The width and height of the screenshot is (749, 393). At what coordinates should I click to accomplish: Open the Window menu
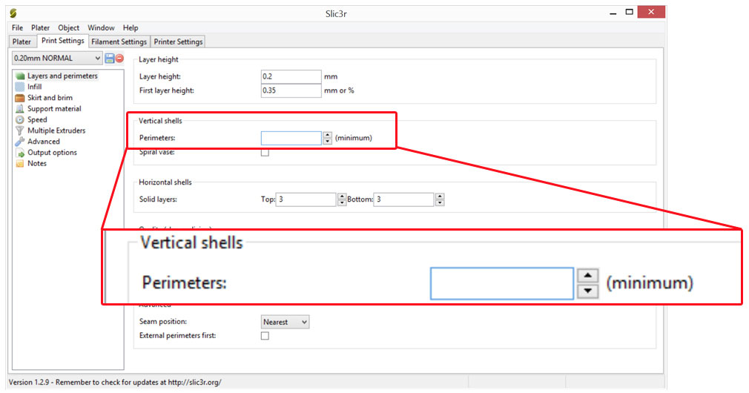[101, 27]
